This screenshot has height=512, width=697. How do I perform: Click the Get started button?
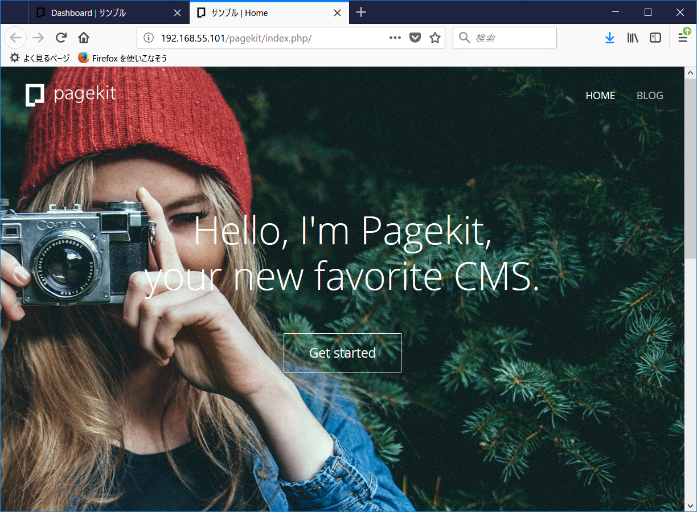pos(342,353)
